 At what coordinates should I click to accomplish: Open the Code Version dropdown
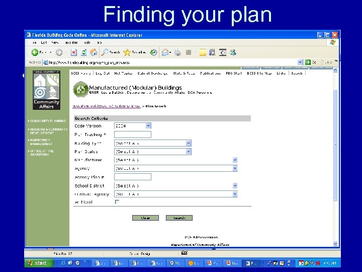[148, 125]
